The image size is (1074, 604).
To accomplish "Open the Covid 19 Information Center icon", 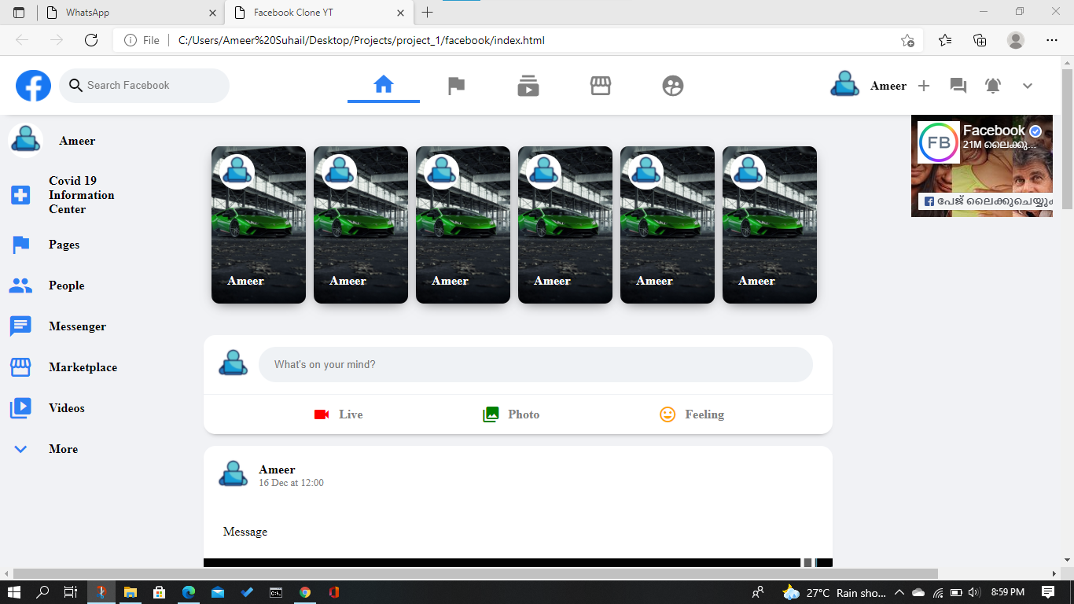I will click(20, 195).
